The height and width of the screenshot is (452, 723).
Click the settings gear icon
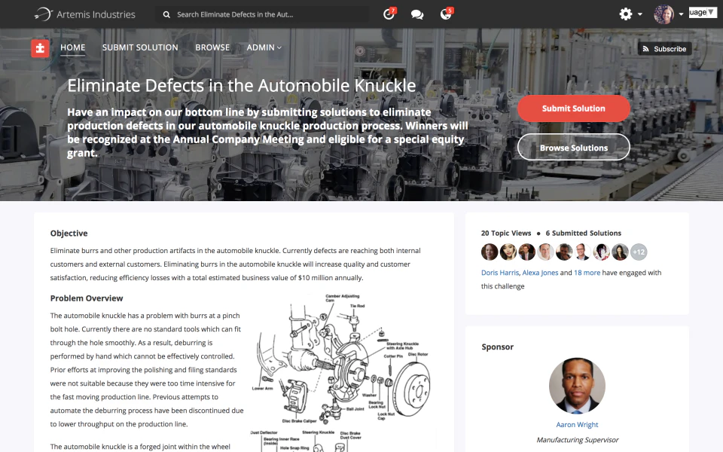626,14
